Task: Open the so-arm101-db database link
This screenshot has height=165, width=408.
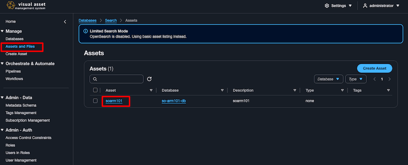Action: (174, 101)
